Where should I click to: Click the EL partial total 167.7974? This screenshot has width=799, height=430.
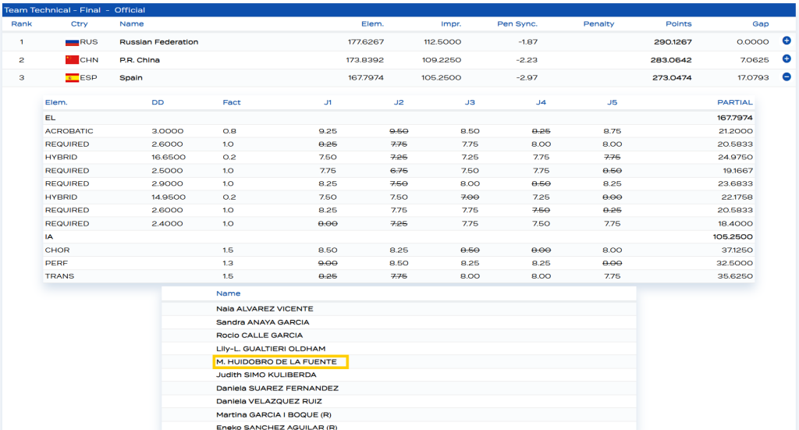click(734, 118)
